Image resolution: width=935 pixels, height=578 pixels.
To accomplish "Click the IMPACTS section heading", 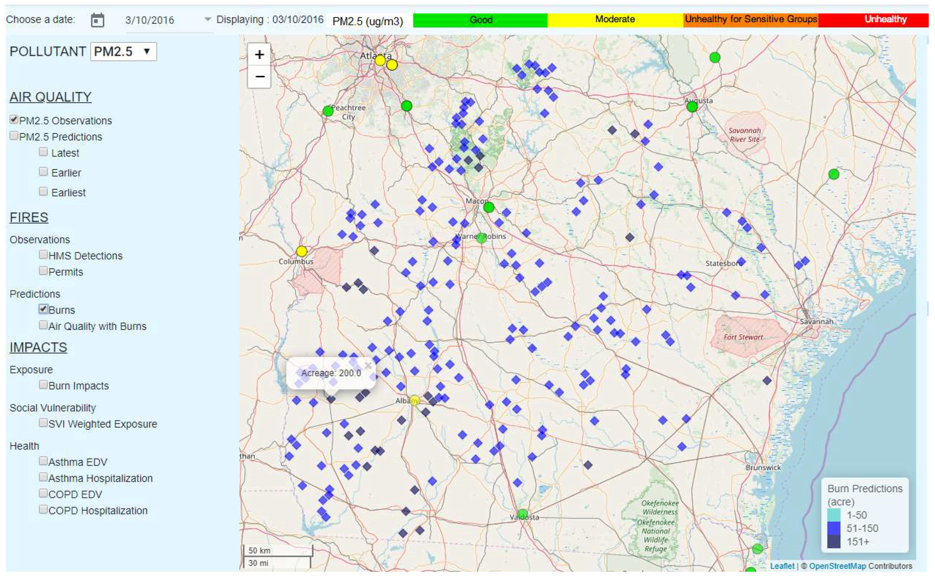I will tap(38, 347).
